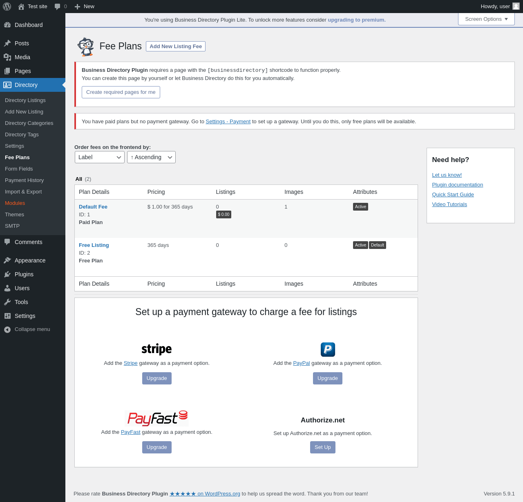
Task: Click the Pages icon in sidebar
Action: (7, 71)
